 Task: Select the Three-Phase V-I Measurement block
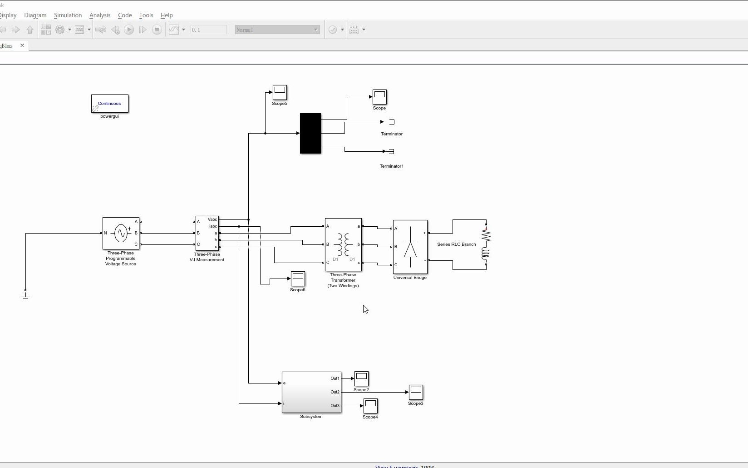(207, 233)
